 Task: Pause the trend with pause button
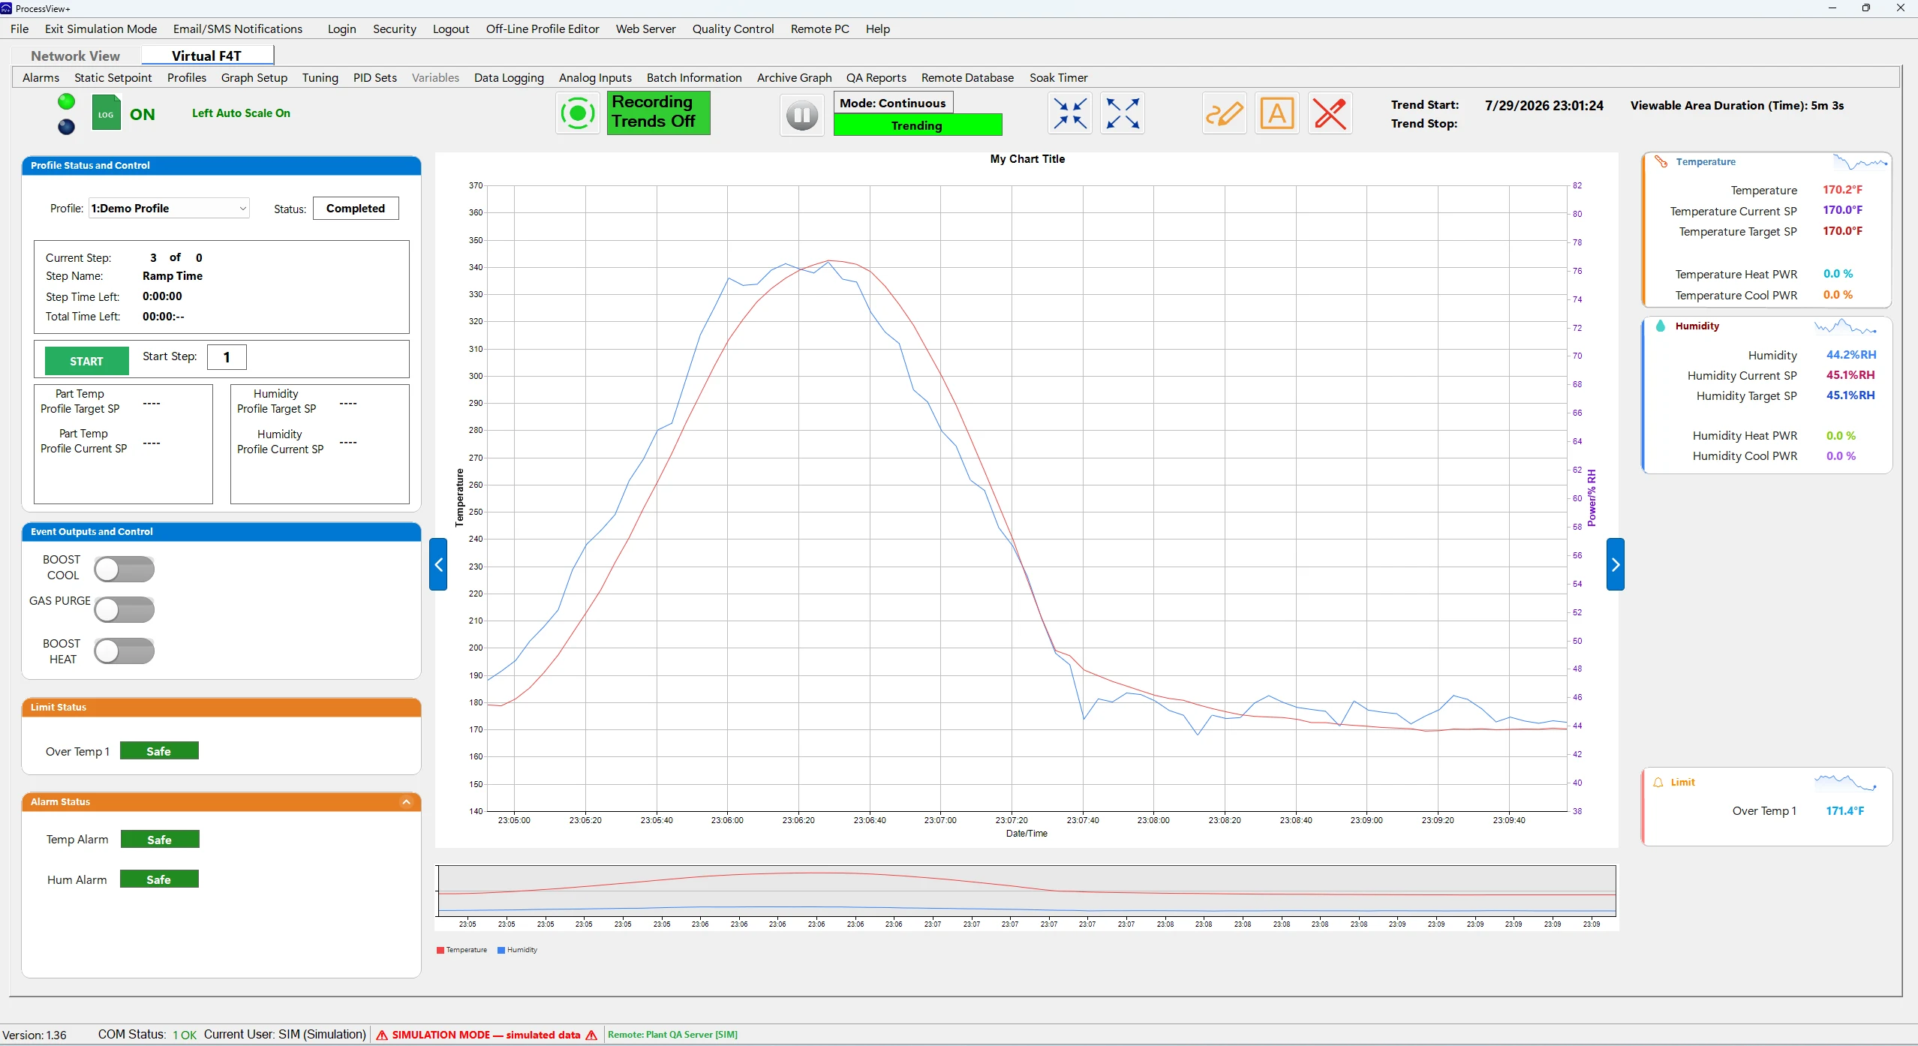point(801,115)
